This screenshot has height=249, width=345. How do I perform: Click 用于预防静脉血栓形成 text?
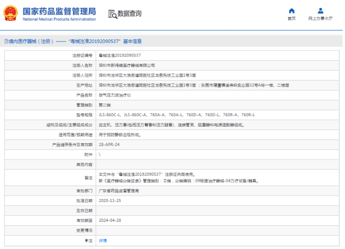click(120, 135)
